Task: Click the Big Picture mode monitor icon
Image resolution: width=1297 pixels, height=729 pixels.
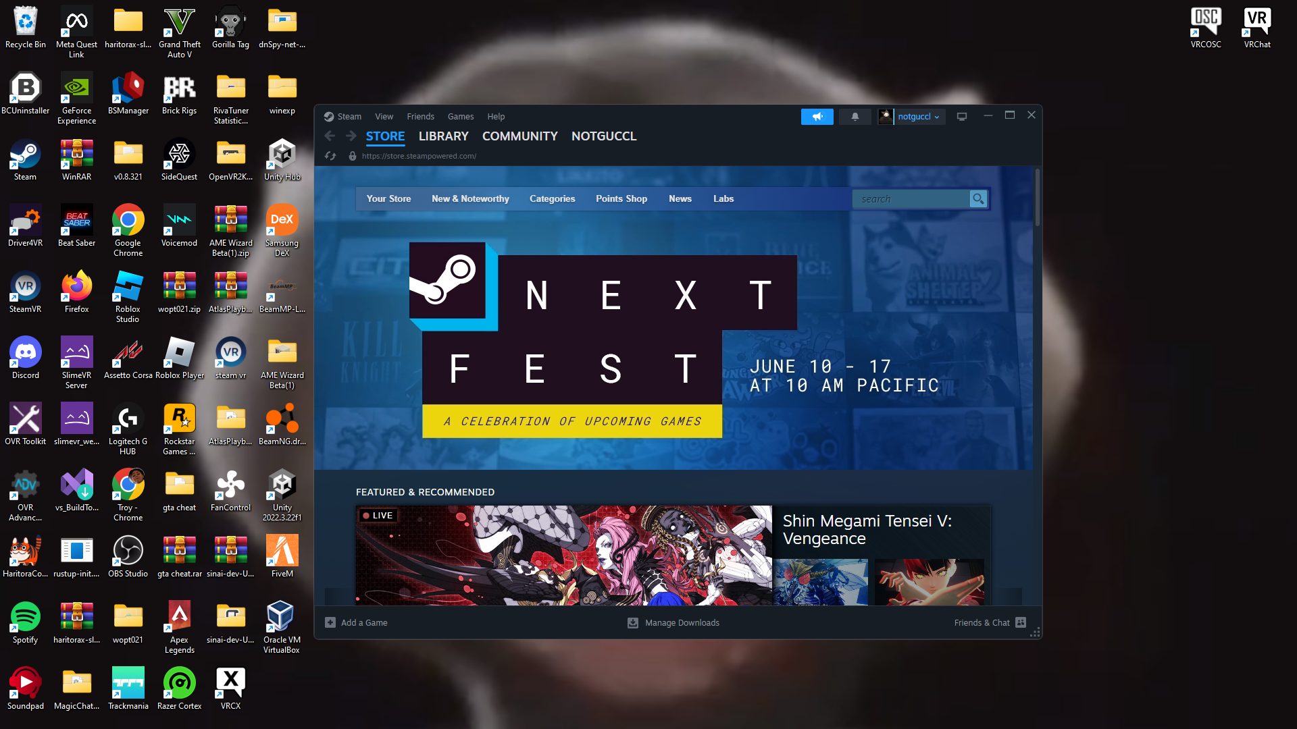Action: click(961, 117)
